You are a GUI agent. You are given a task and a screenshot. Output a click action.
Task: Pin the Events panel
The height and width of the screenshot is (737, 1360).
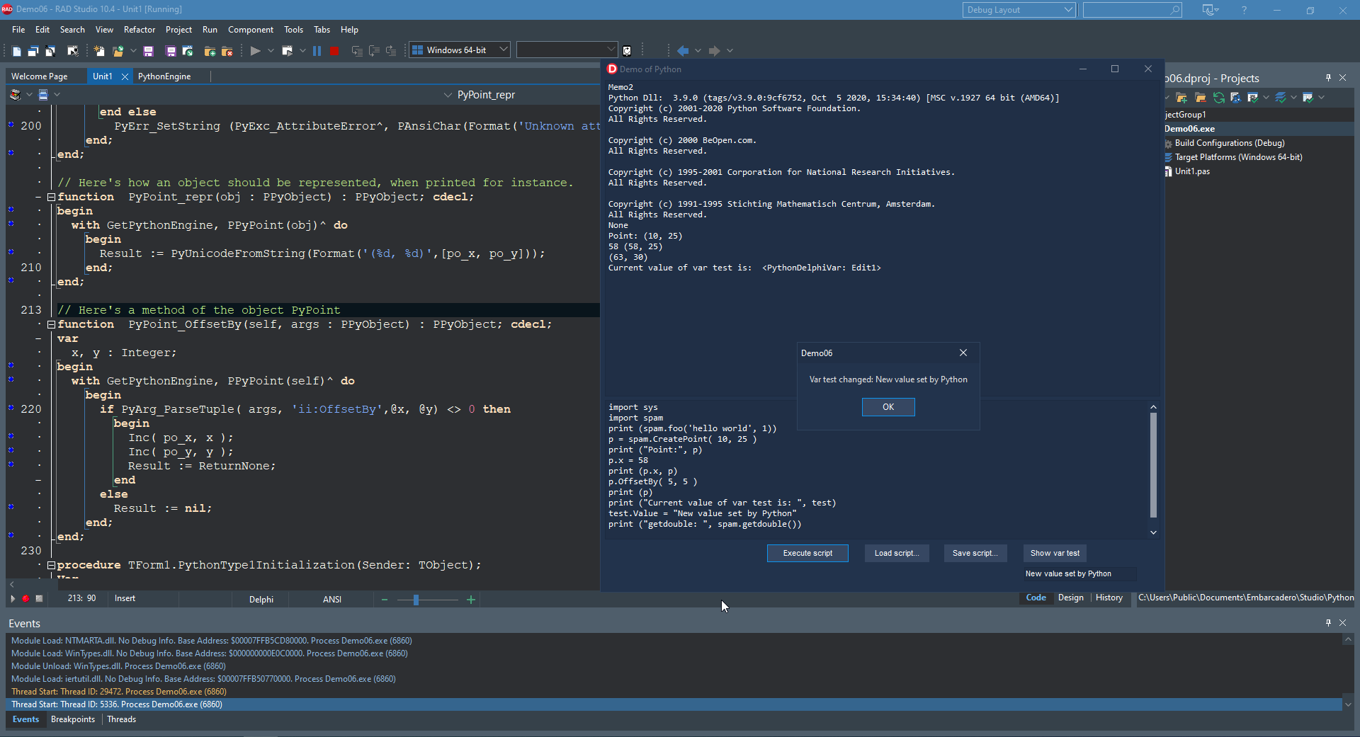(1328, 623)
